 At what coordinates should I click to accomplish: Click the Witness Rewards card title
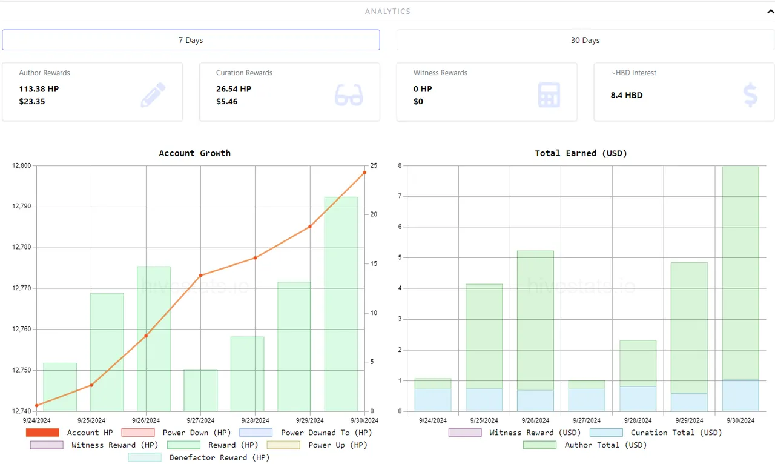click(x=440, y=73)
